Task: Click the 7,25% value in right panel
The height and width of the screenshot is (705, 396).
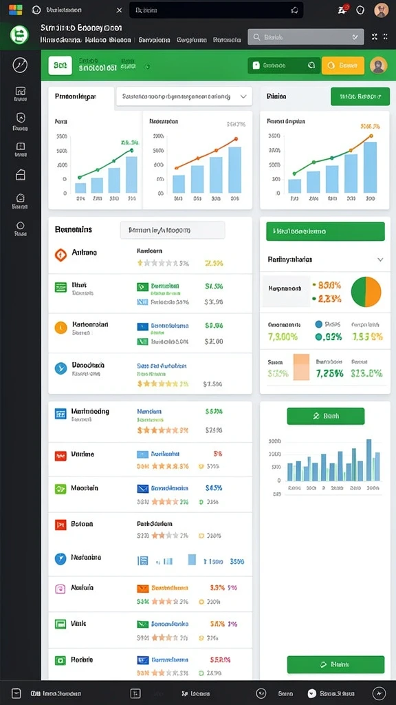Action: tap(329, 372)
